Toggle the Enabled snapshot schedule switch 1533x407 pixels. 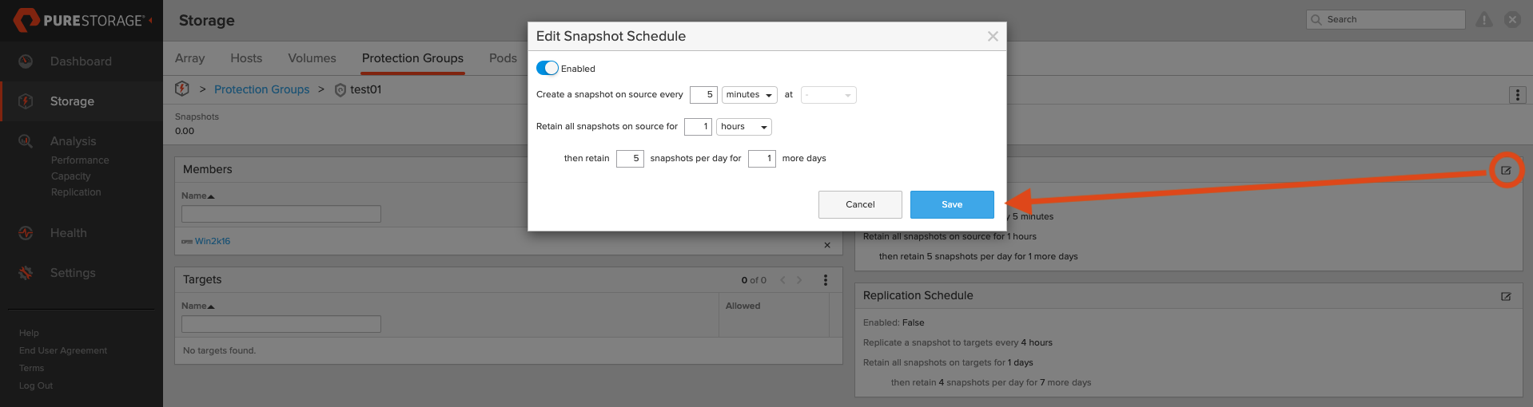tap(547, 69)
